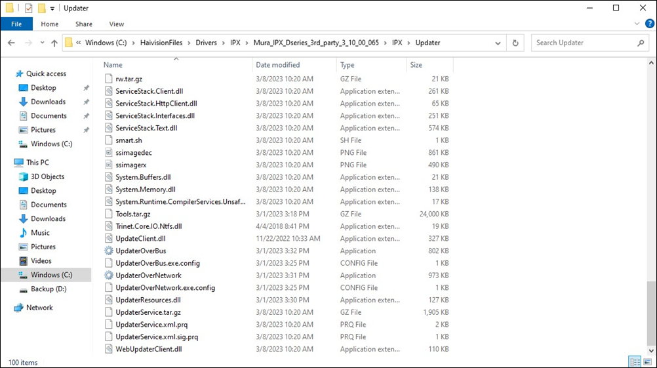
Task: Sort files by Date modified column
Action: [x=278, y=65]
